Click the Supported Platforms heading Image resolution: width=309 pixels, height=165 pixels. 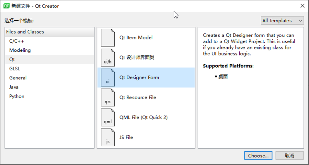point(228,66)
